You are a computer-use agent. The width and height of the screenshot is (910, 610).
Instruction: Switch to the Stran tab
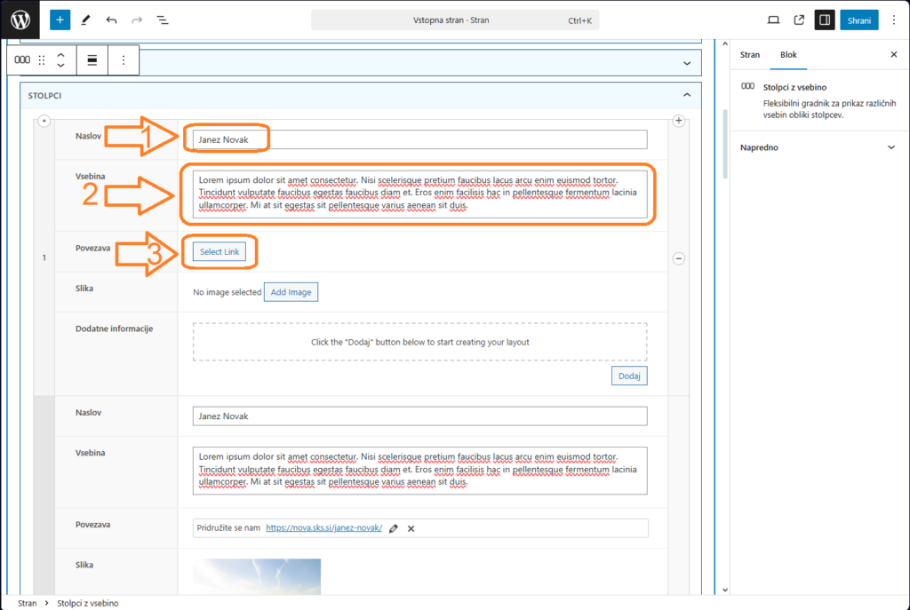click(x=750, y=54)
